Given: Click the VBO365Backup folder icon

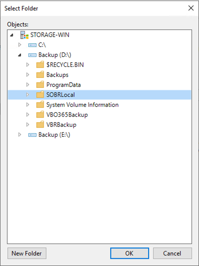Looking at the screenshot, I should (x=40, y=115).
